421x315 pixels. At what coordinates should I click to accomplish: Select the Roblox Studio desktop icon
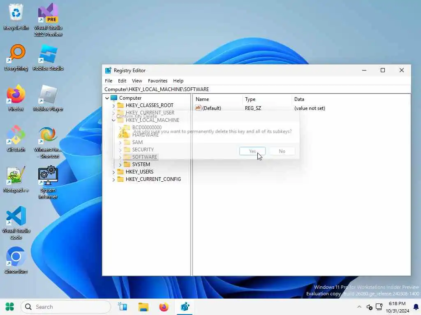[48, 57]
